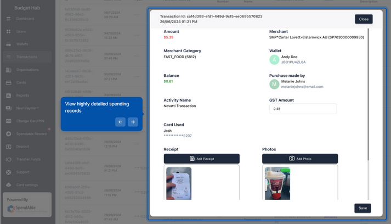
Task: Click wallet ID JBD1PU4ZL6A link
Action: pos(293,62)
